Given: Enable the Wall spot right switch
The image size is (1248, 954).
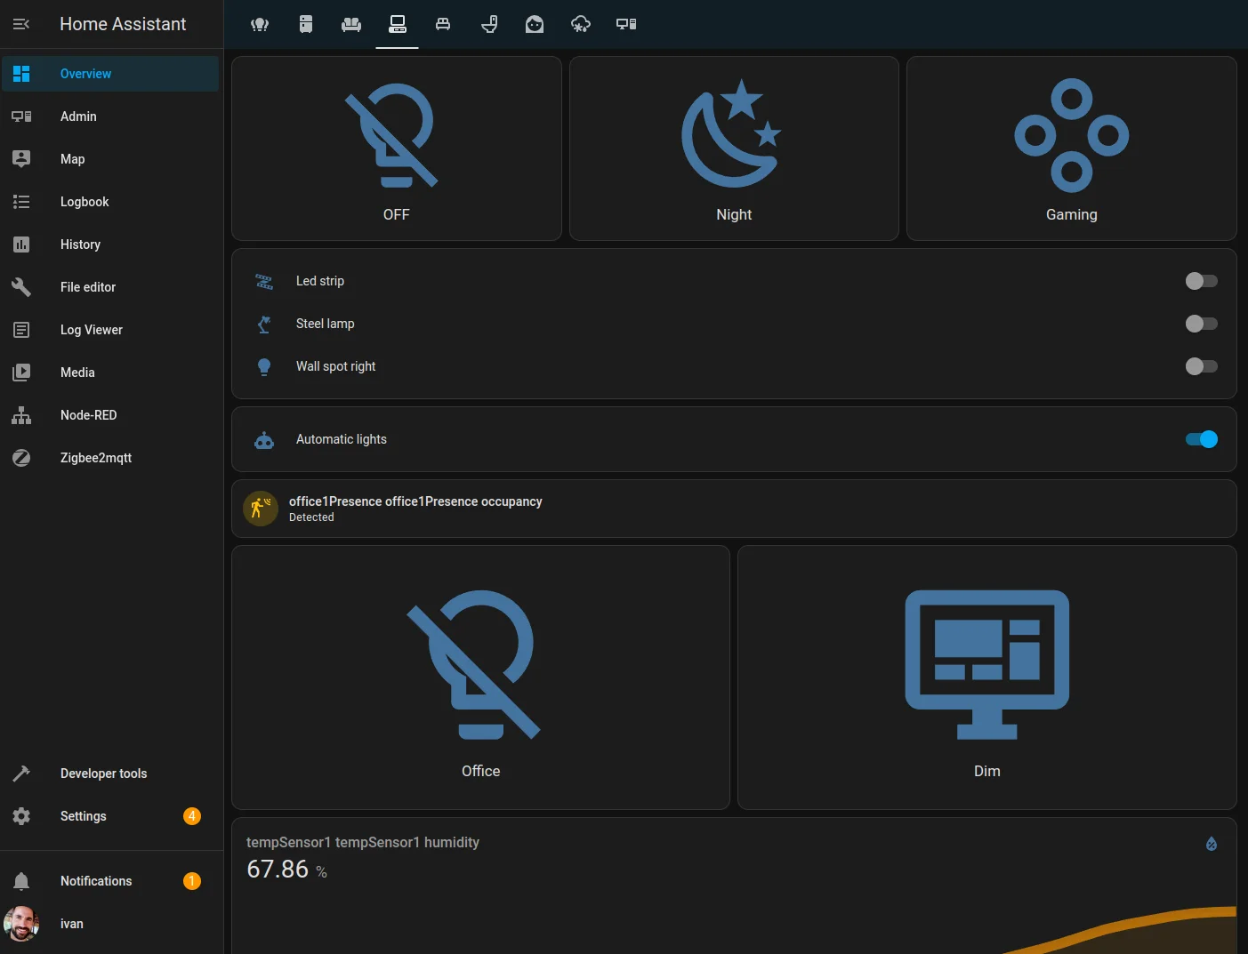Looking at the screenshot, I should pos(1201,366).
